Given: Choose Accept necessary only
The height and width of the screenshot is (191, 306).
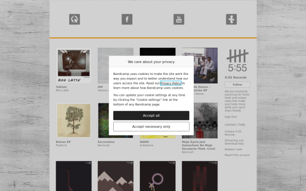Looking at the screenshot, I should click(151, 127).
